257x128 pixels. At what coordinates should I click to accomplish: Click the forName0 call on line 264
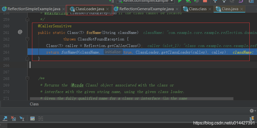point(70,52)
